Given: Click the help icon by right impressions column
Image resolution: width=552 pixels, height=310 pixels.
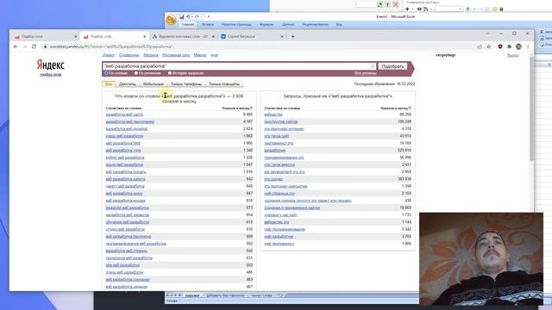Looking at the screenshot, I should 410,108.
